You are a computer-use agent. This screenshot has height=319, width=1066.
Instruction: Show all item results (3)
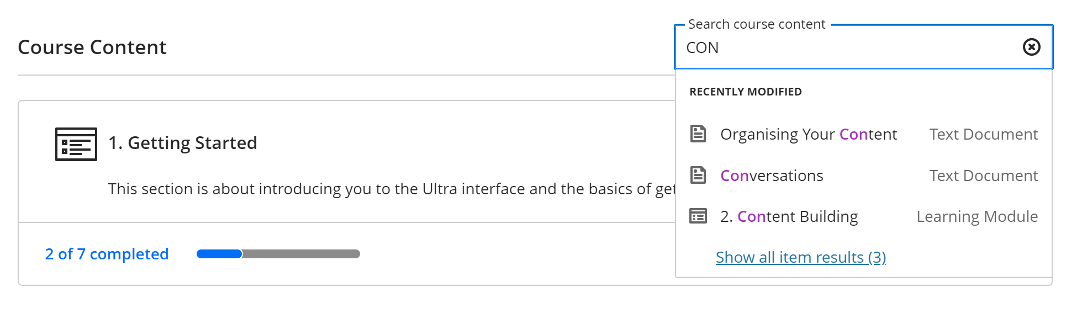801,257
